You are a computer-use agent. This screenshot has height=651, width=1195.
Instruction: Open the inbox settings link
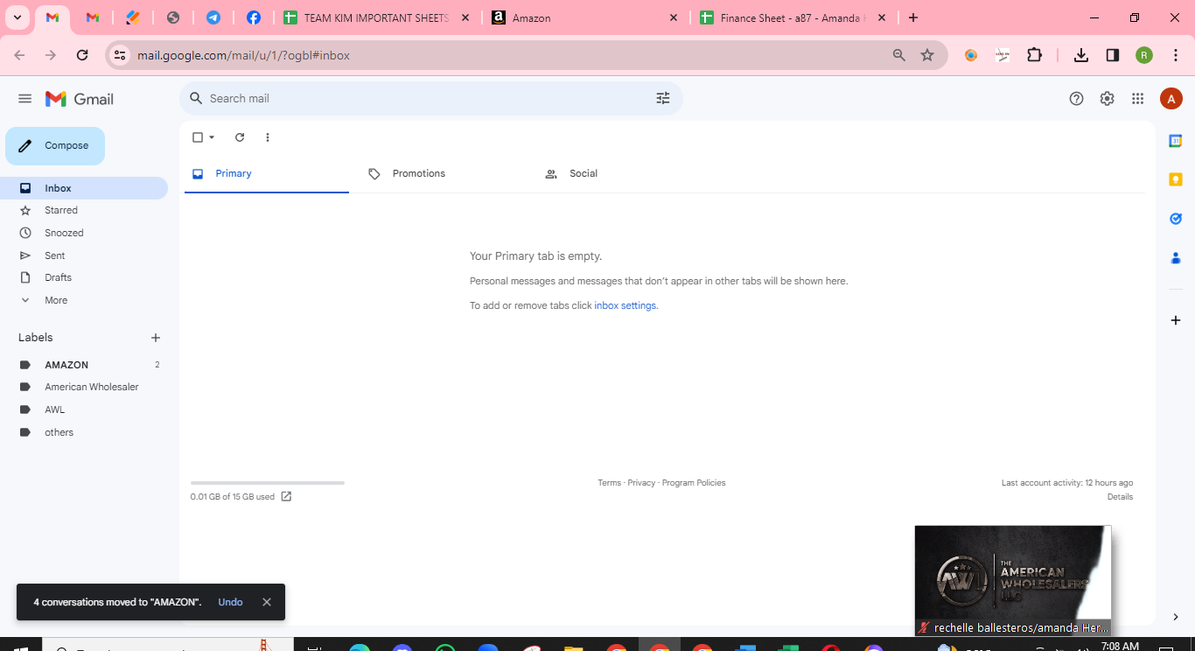tap(625, 305)
